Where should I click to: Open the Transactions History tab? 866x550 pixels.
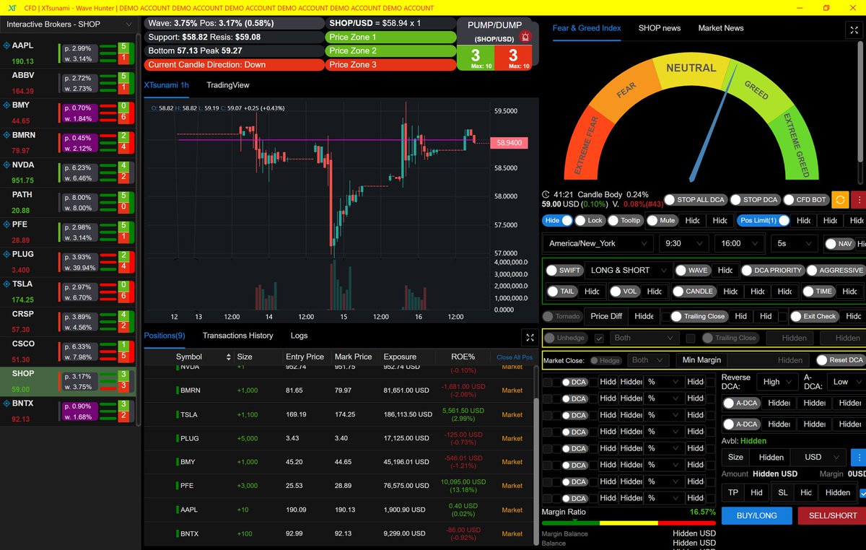tap(237, 336)
